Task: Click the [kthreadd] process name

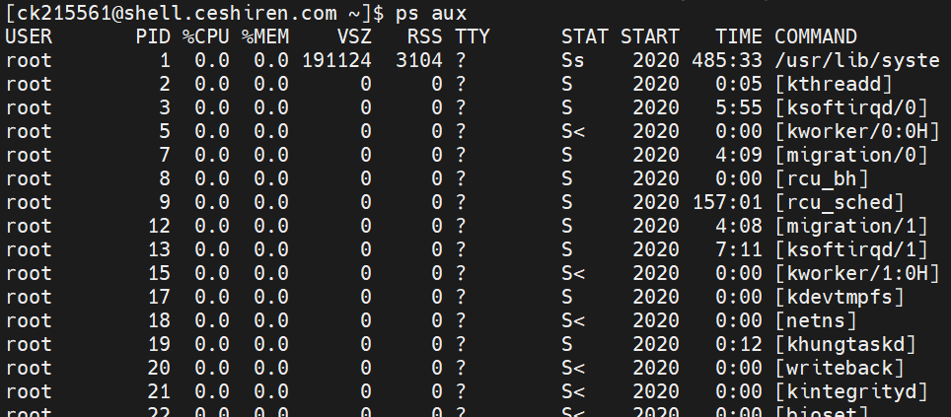Action: [x=834, y=84]
